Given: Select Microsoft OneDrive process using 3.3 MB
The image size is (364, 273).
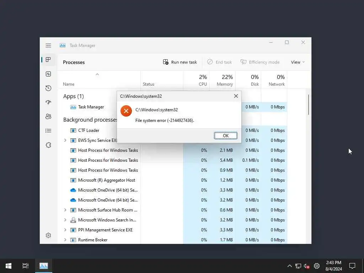Looking at the screenshot, I should 172,190.
